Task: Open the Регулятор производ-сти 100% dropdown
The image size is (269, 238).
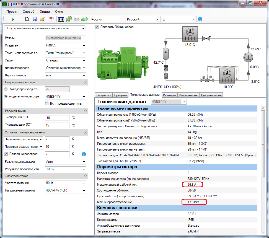Action: pos(66,169)
